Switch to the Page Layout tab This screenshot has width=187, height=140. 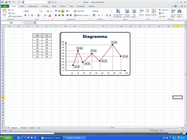33,6
